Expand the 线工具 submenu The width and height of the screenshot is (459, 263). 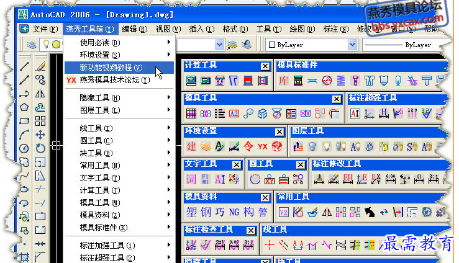point(119,128)
